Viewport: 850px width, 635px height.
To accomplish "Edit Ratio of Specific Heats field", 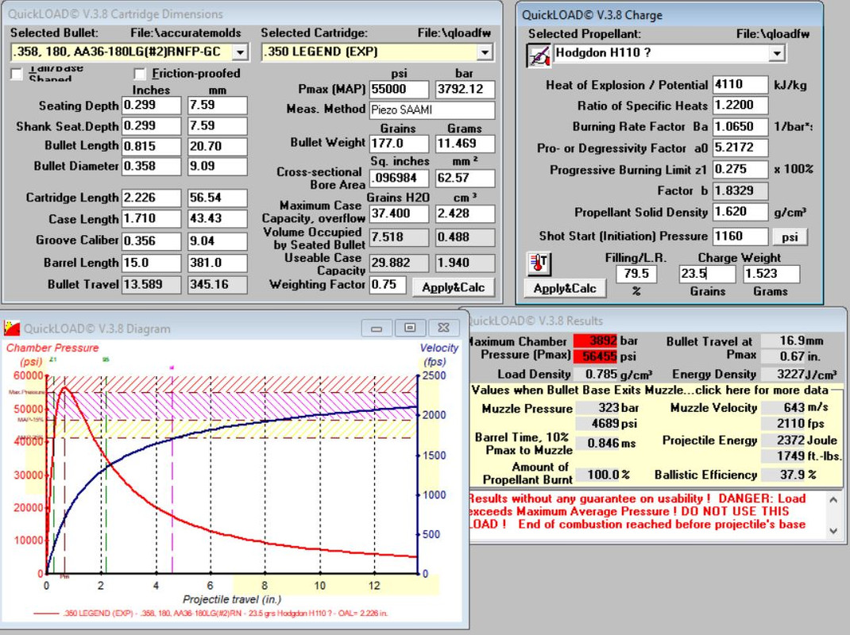I will coord(740,105).
